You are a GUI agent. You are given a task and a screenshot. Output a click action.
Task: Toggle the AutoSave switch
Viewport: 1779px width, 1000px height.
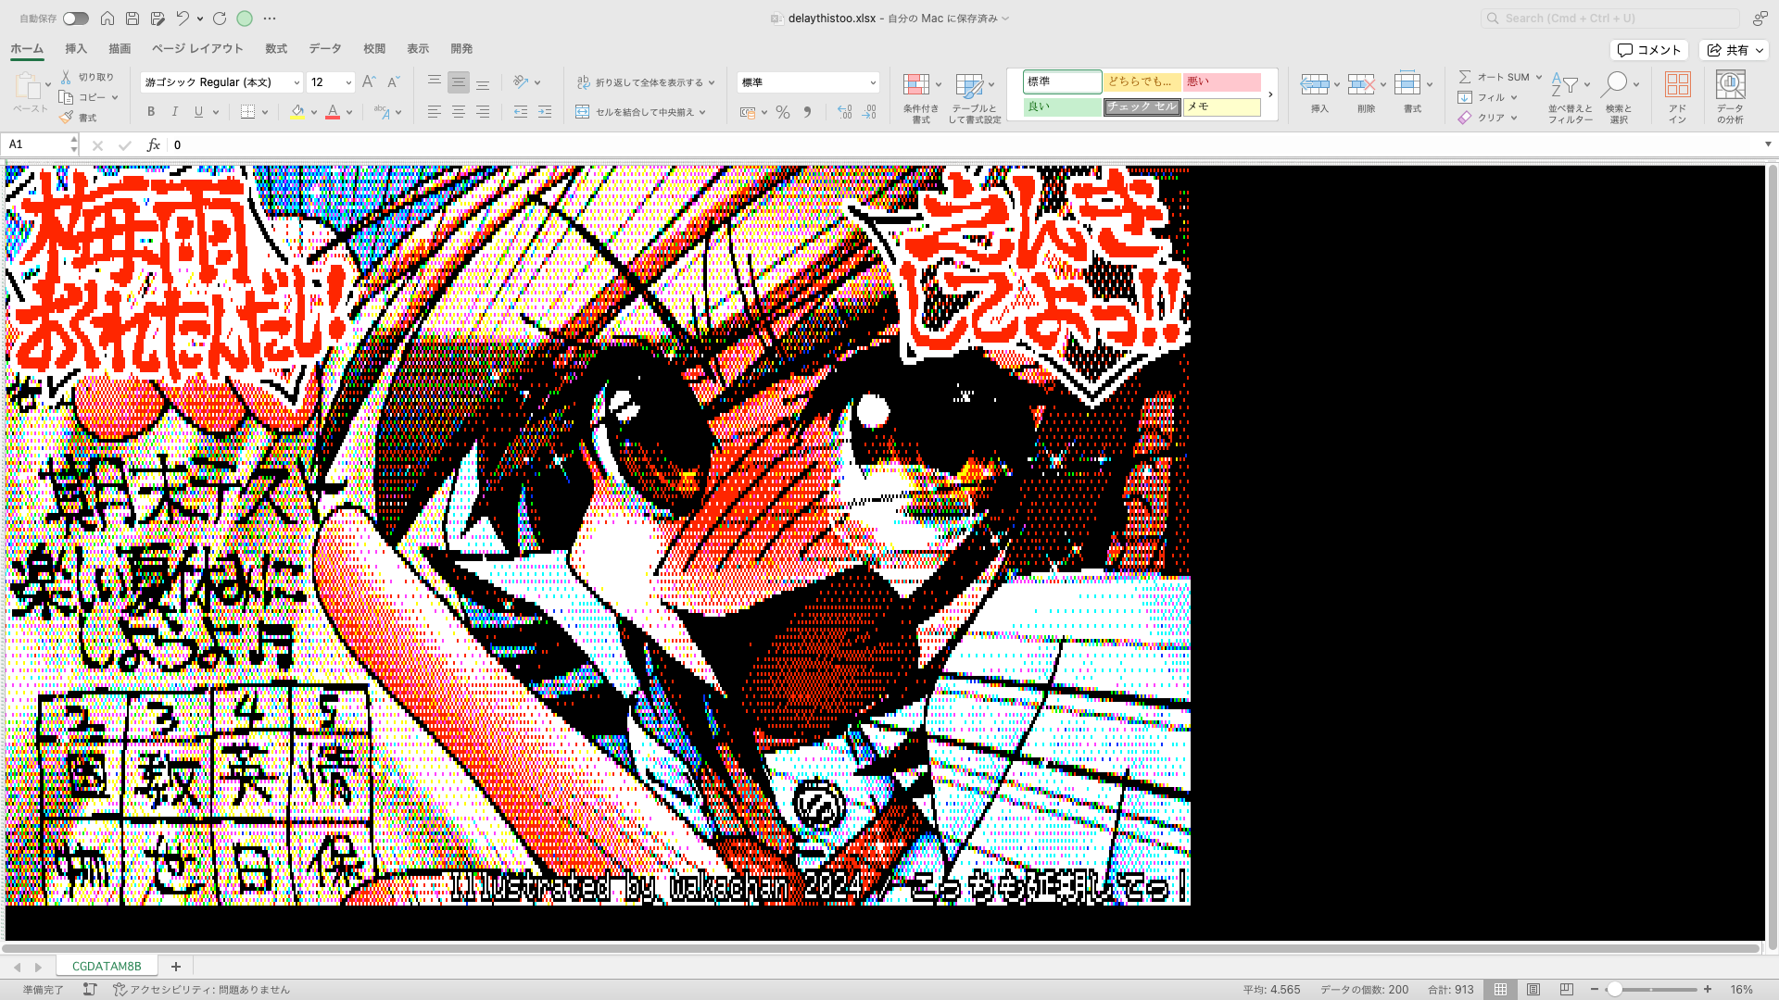pyautogui.click(x=76, y=19)
